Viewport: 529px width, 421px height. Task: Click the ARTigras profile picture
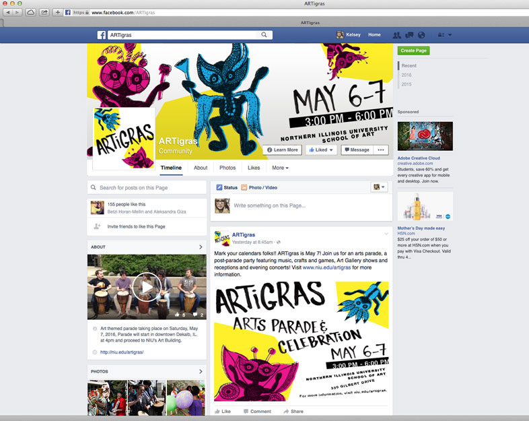coord(124,138)
